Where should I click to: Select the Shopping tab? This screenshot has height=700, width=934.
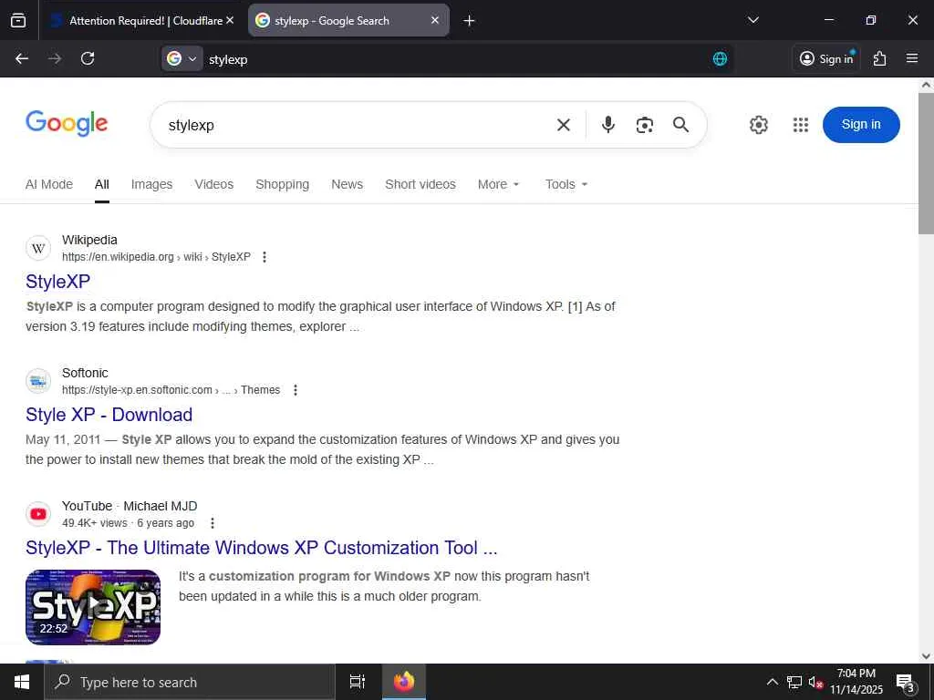283,184
